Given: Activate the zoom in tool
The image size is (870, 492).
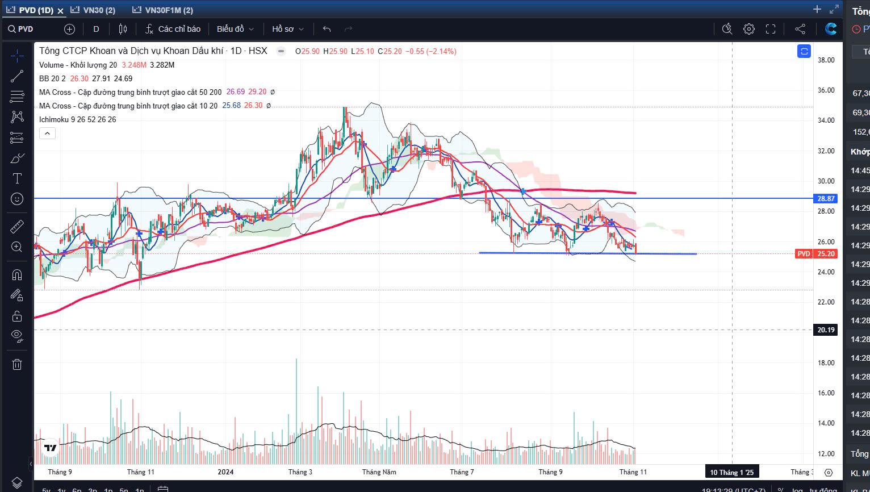Looking at the screenshot, I should (x=17, y=247).
